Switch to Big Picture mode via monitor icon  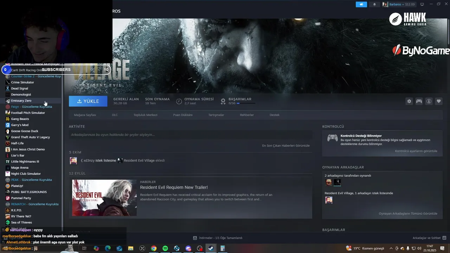[422, 4]
